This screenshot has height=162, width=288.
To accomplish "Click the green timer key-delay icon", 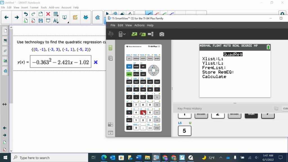I will [x=143, y=34].
